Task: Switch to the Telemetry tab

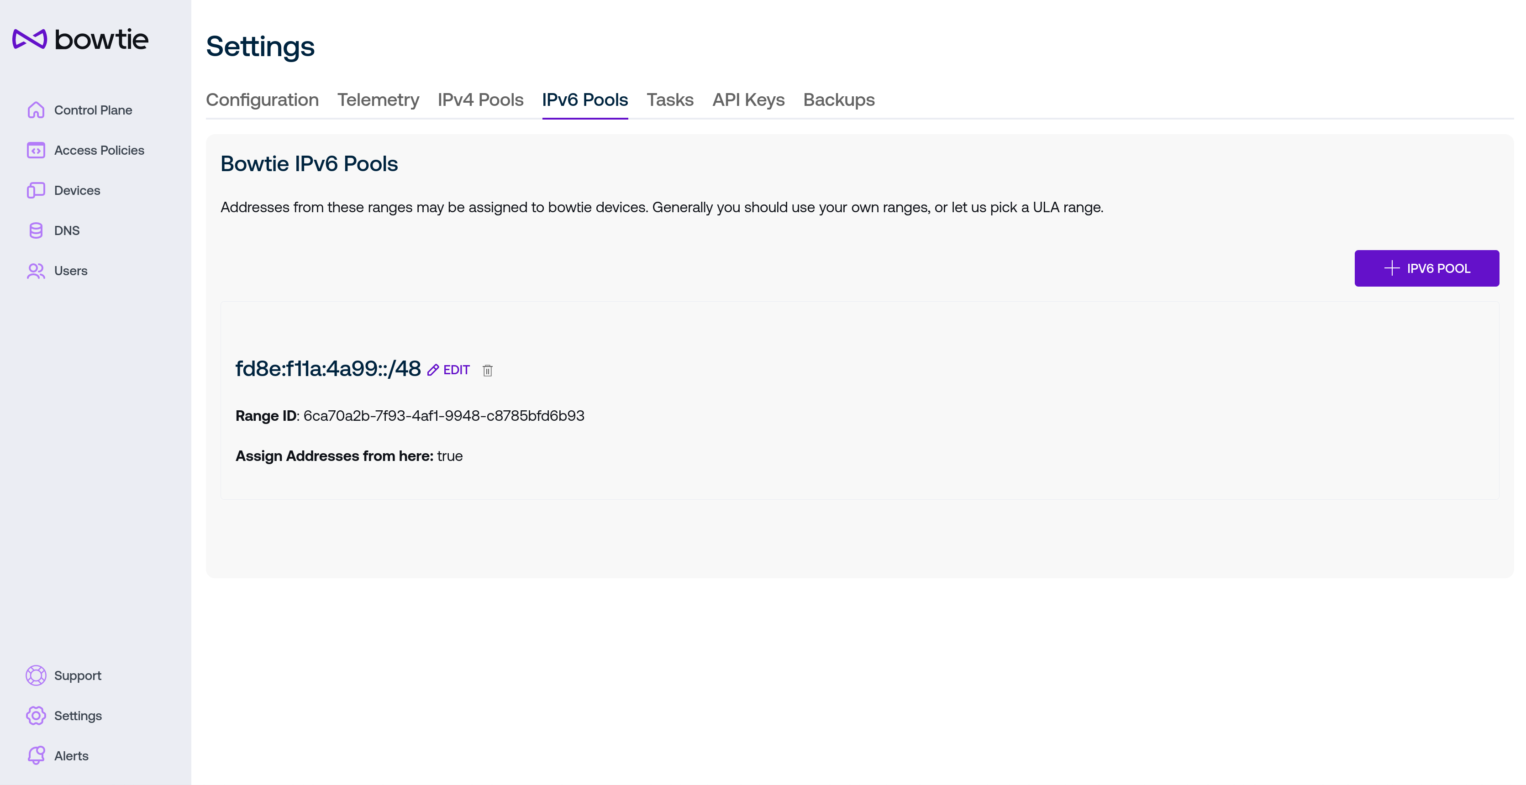Action: tap(378, 99)
